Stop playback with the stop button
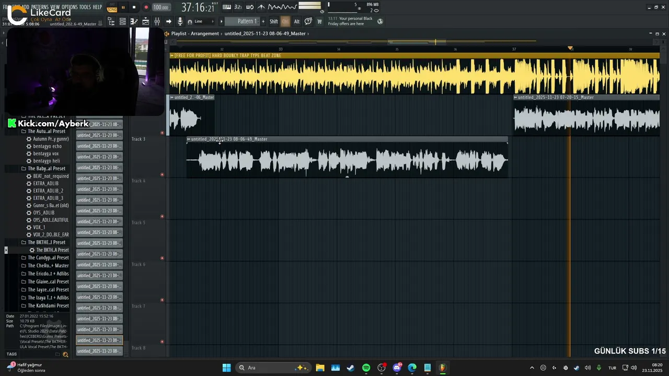The height and width of the screenshot is (376, 669). 134,7
